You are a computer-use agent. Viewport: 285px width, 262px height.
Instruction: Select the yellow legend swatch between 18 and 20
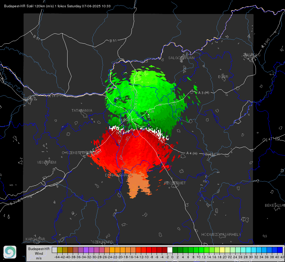click(x=222, y=250)
